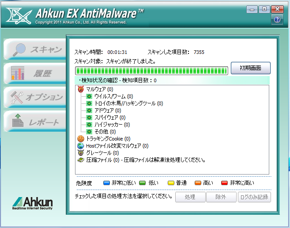Click the スキャン時間 value 00:01:31
Image resolution: width=290 pixels, height=228 pixels.
tap(117, 52)
